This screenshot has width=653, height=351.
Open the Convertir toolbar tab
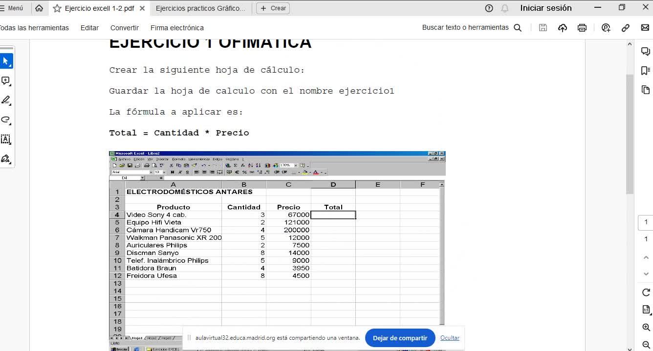coord(125,28)
